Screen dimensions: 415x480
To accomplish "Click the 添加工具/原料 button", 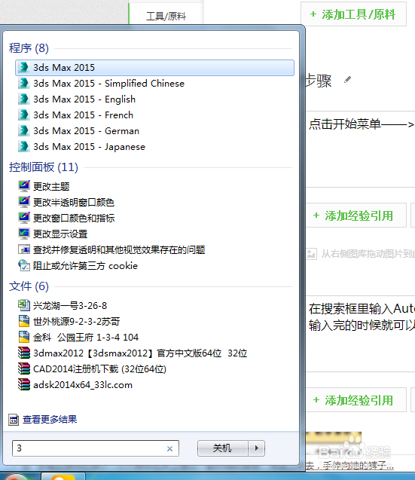I will [x=353, y=14].
